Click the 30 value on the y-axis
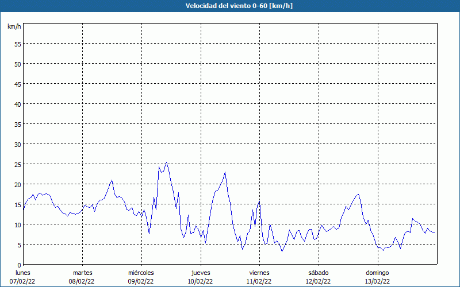This screenshot has height=287, width=460. pyautogui.click(x=18, y=145)
